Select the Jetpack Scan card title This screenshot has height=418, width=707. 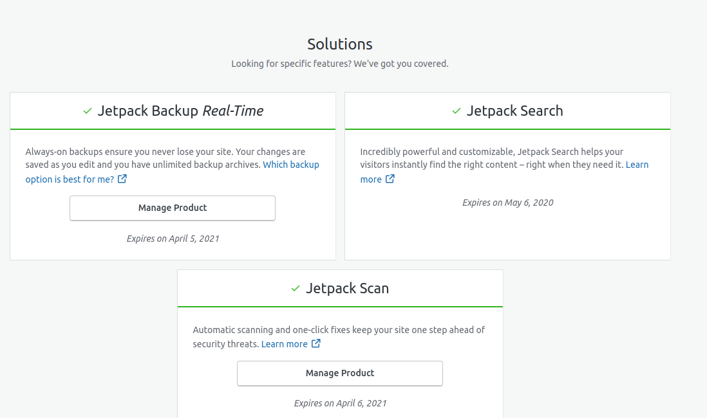click(348, 288)
